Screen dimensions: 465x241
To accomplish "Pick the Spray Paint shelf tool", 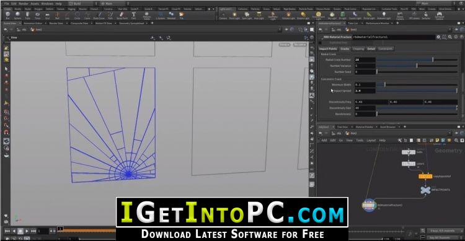I will point(122,15).
